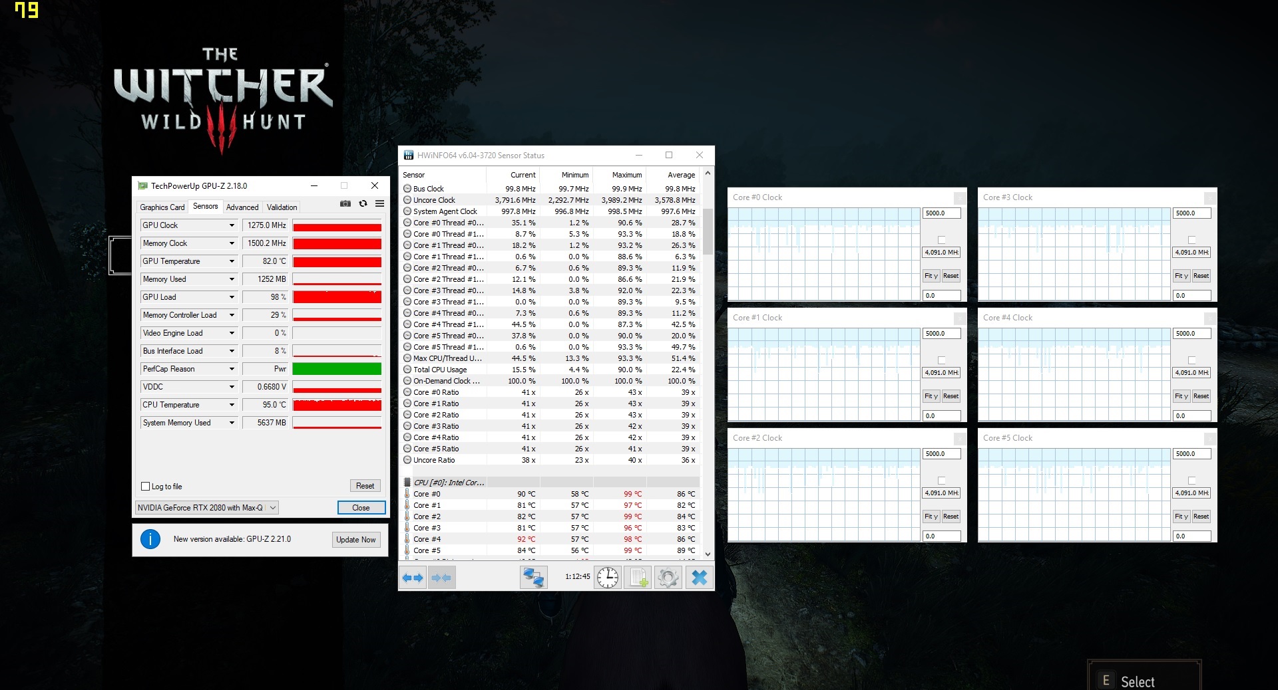
Task: Click the Max CPU/Thread Usage sensor icon
Action: pos(407,358)
